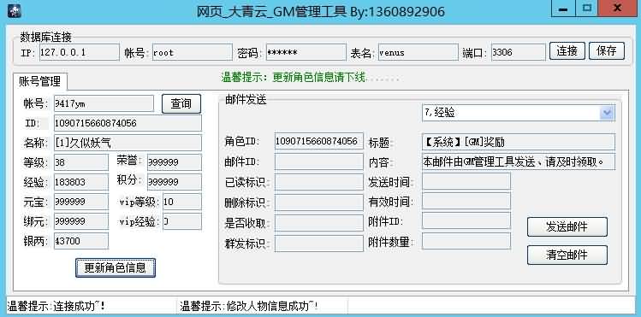Focus the 表名 field showing venus
The height and width of the screenshot is (317, 641).
pyautogui.click(x=418, y=52)
